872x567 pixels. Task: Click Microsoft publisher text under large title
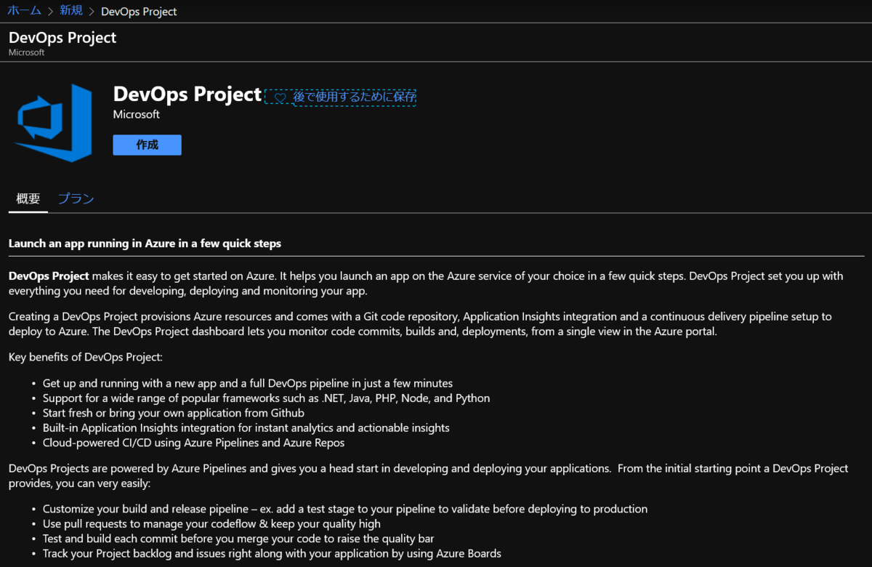[x=137, y=115]
